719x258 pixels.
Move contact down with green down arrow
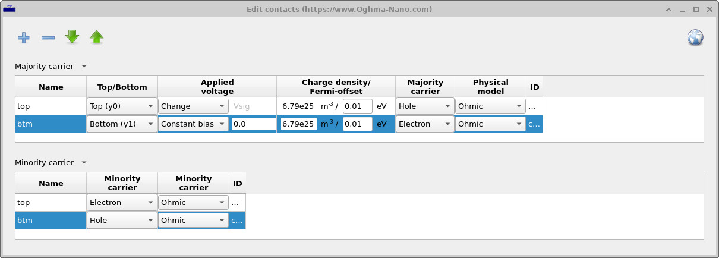72,37
